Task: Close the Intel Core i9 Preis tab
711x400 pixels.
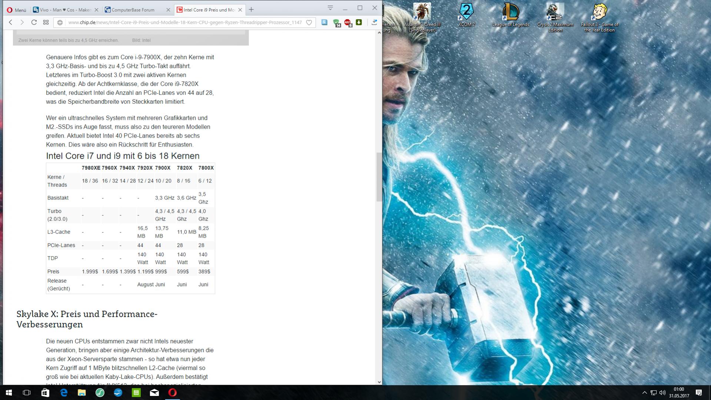Action: tap(240, 10)
